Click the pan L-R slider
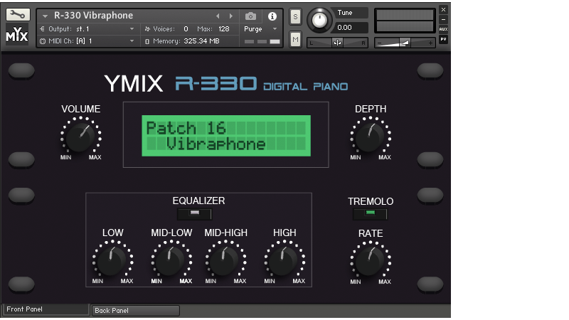Viewport: 569px width, 320px height. [x=337, y=43]
